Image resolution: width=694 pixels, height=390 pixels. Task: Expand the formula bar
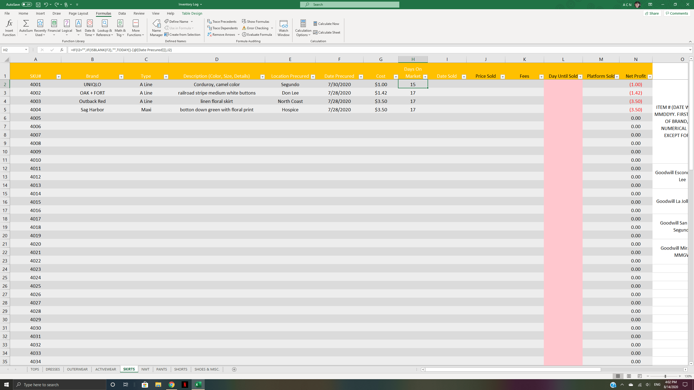[690, 50]
